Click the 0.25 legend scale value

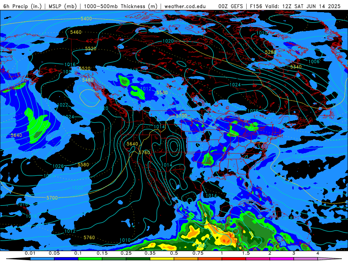pos(126,253)
